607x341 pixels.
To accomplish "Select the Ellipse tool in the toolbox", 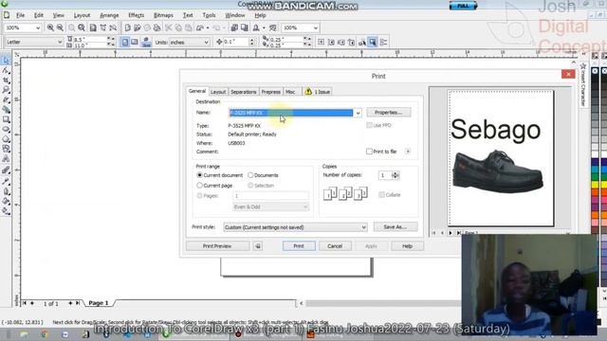I will pos(6,129).
